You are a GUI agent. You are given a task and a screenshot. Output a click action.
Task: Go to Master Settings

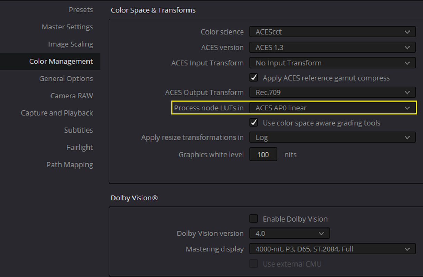pyautogui.click(x=67, y=27)
